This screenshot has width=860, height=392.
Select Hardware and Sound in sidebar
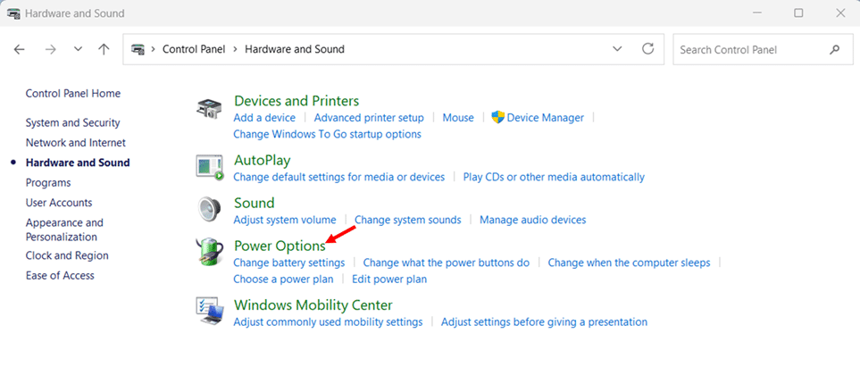[x=78, y=163]
